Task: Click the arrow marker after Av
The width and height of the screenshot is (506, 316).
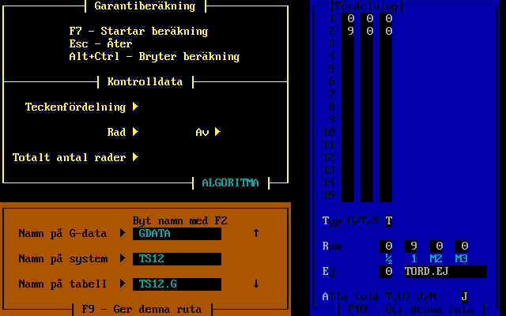Action: 218,132
